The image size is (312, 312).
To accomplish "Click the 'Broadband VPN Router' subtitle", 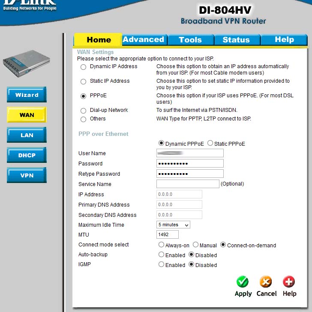I will point(223,21).
